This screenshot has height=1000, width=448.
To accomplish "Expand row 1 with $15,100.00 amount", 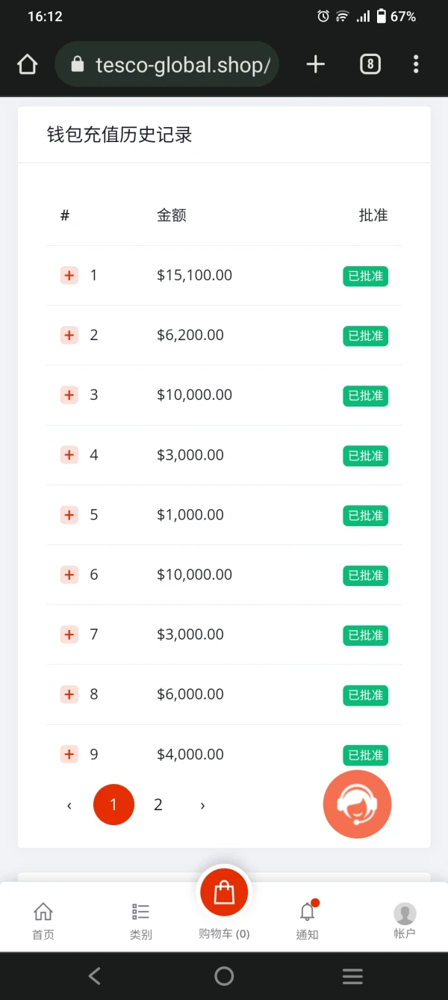I will (69, 275).
